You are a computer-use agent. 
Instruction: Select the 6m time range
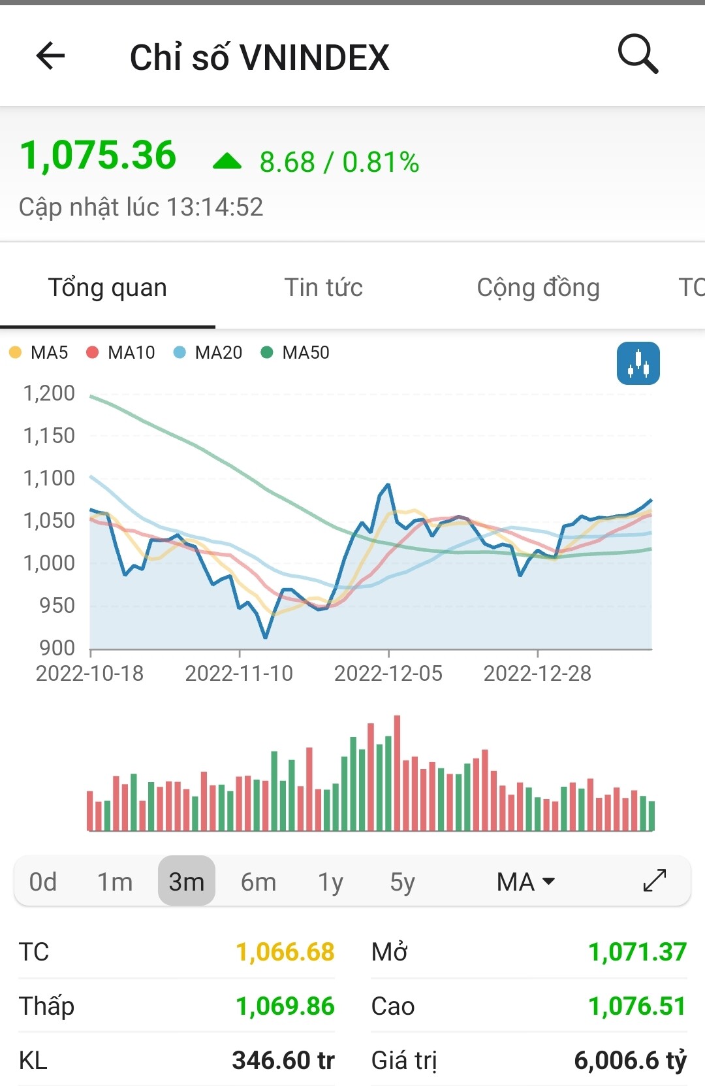(258, 881)
